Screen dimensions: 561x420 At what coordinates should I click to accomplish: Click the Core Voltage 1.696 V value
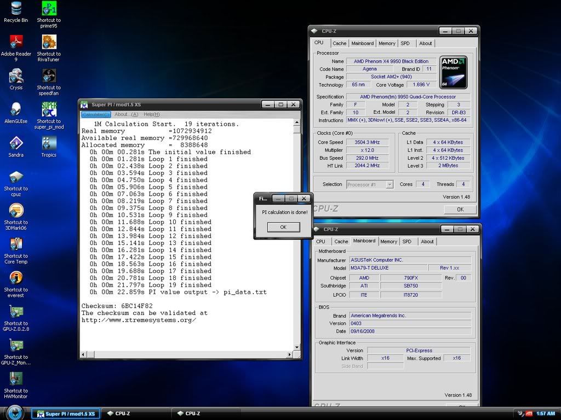point(421,85)
